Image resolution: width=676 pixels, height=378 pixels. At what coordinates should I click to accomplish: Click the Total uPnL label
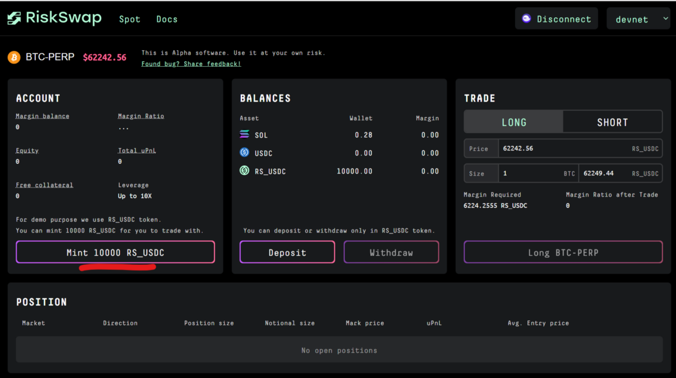point(137,150)
